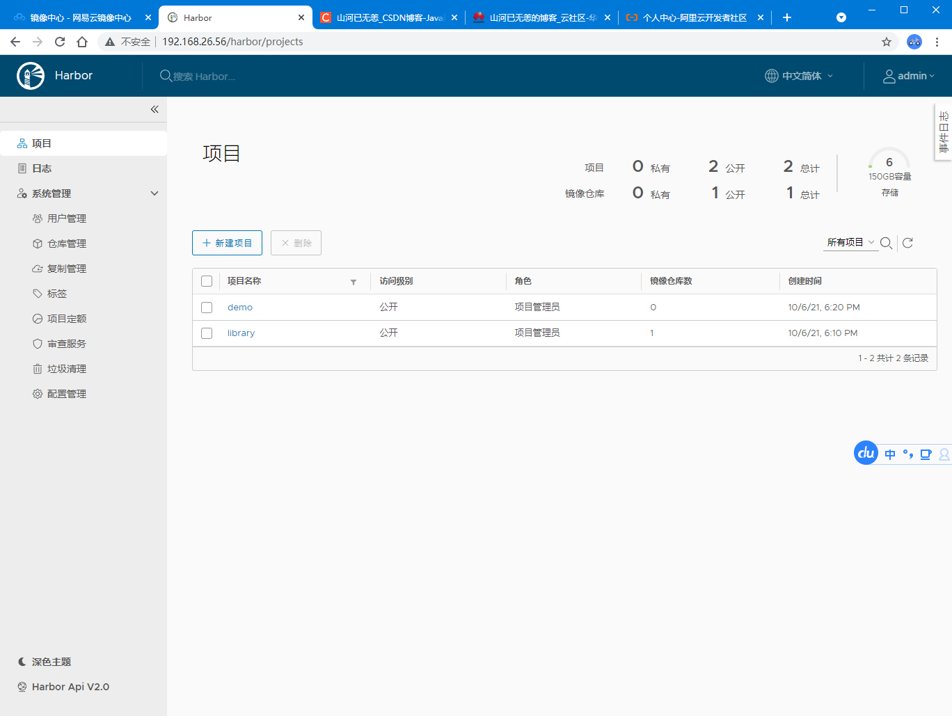Bookmark this page with star icon
The image size is (952, 716).
click(887, 42)
